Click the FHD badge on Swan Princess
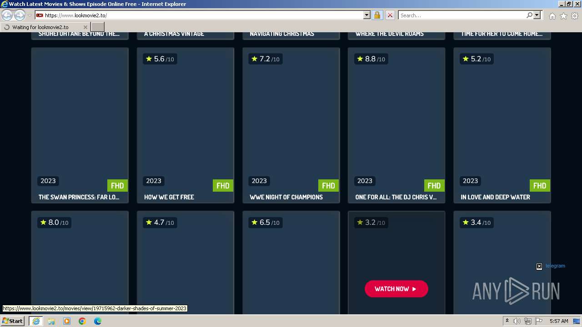 pyautogui.click(x=117, y=185)
